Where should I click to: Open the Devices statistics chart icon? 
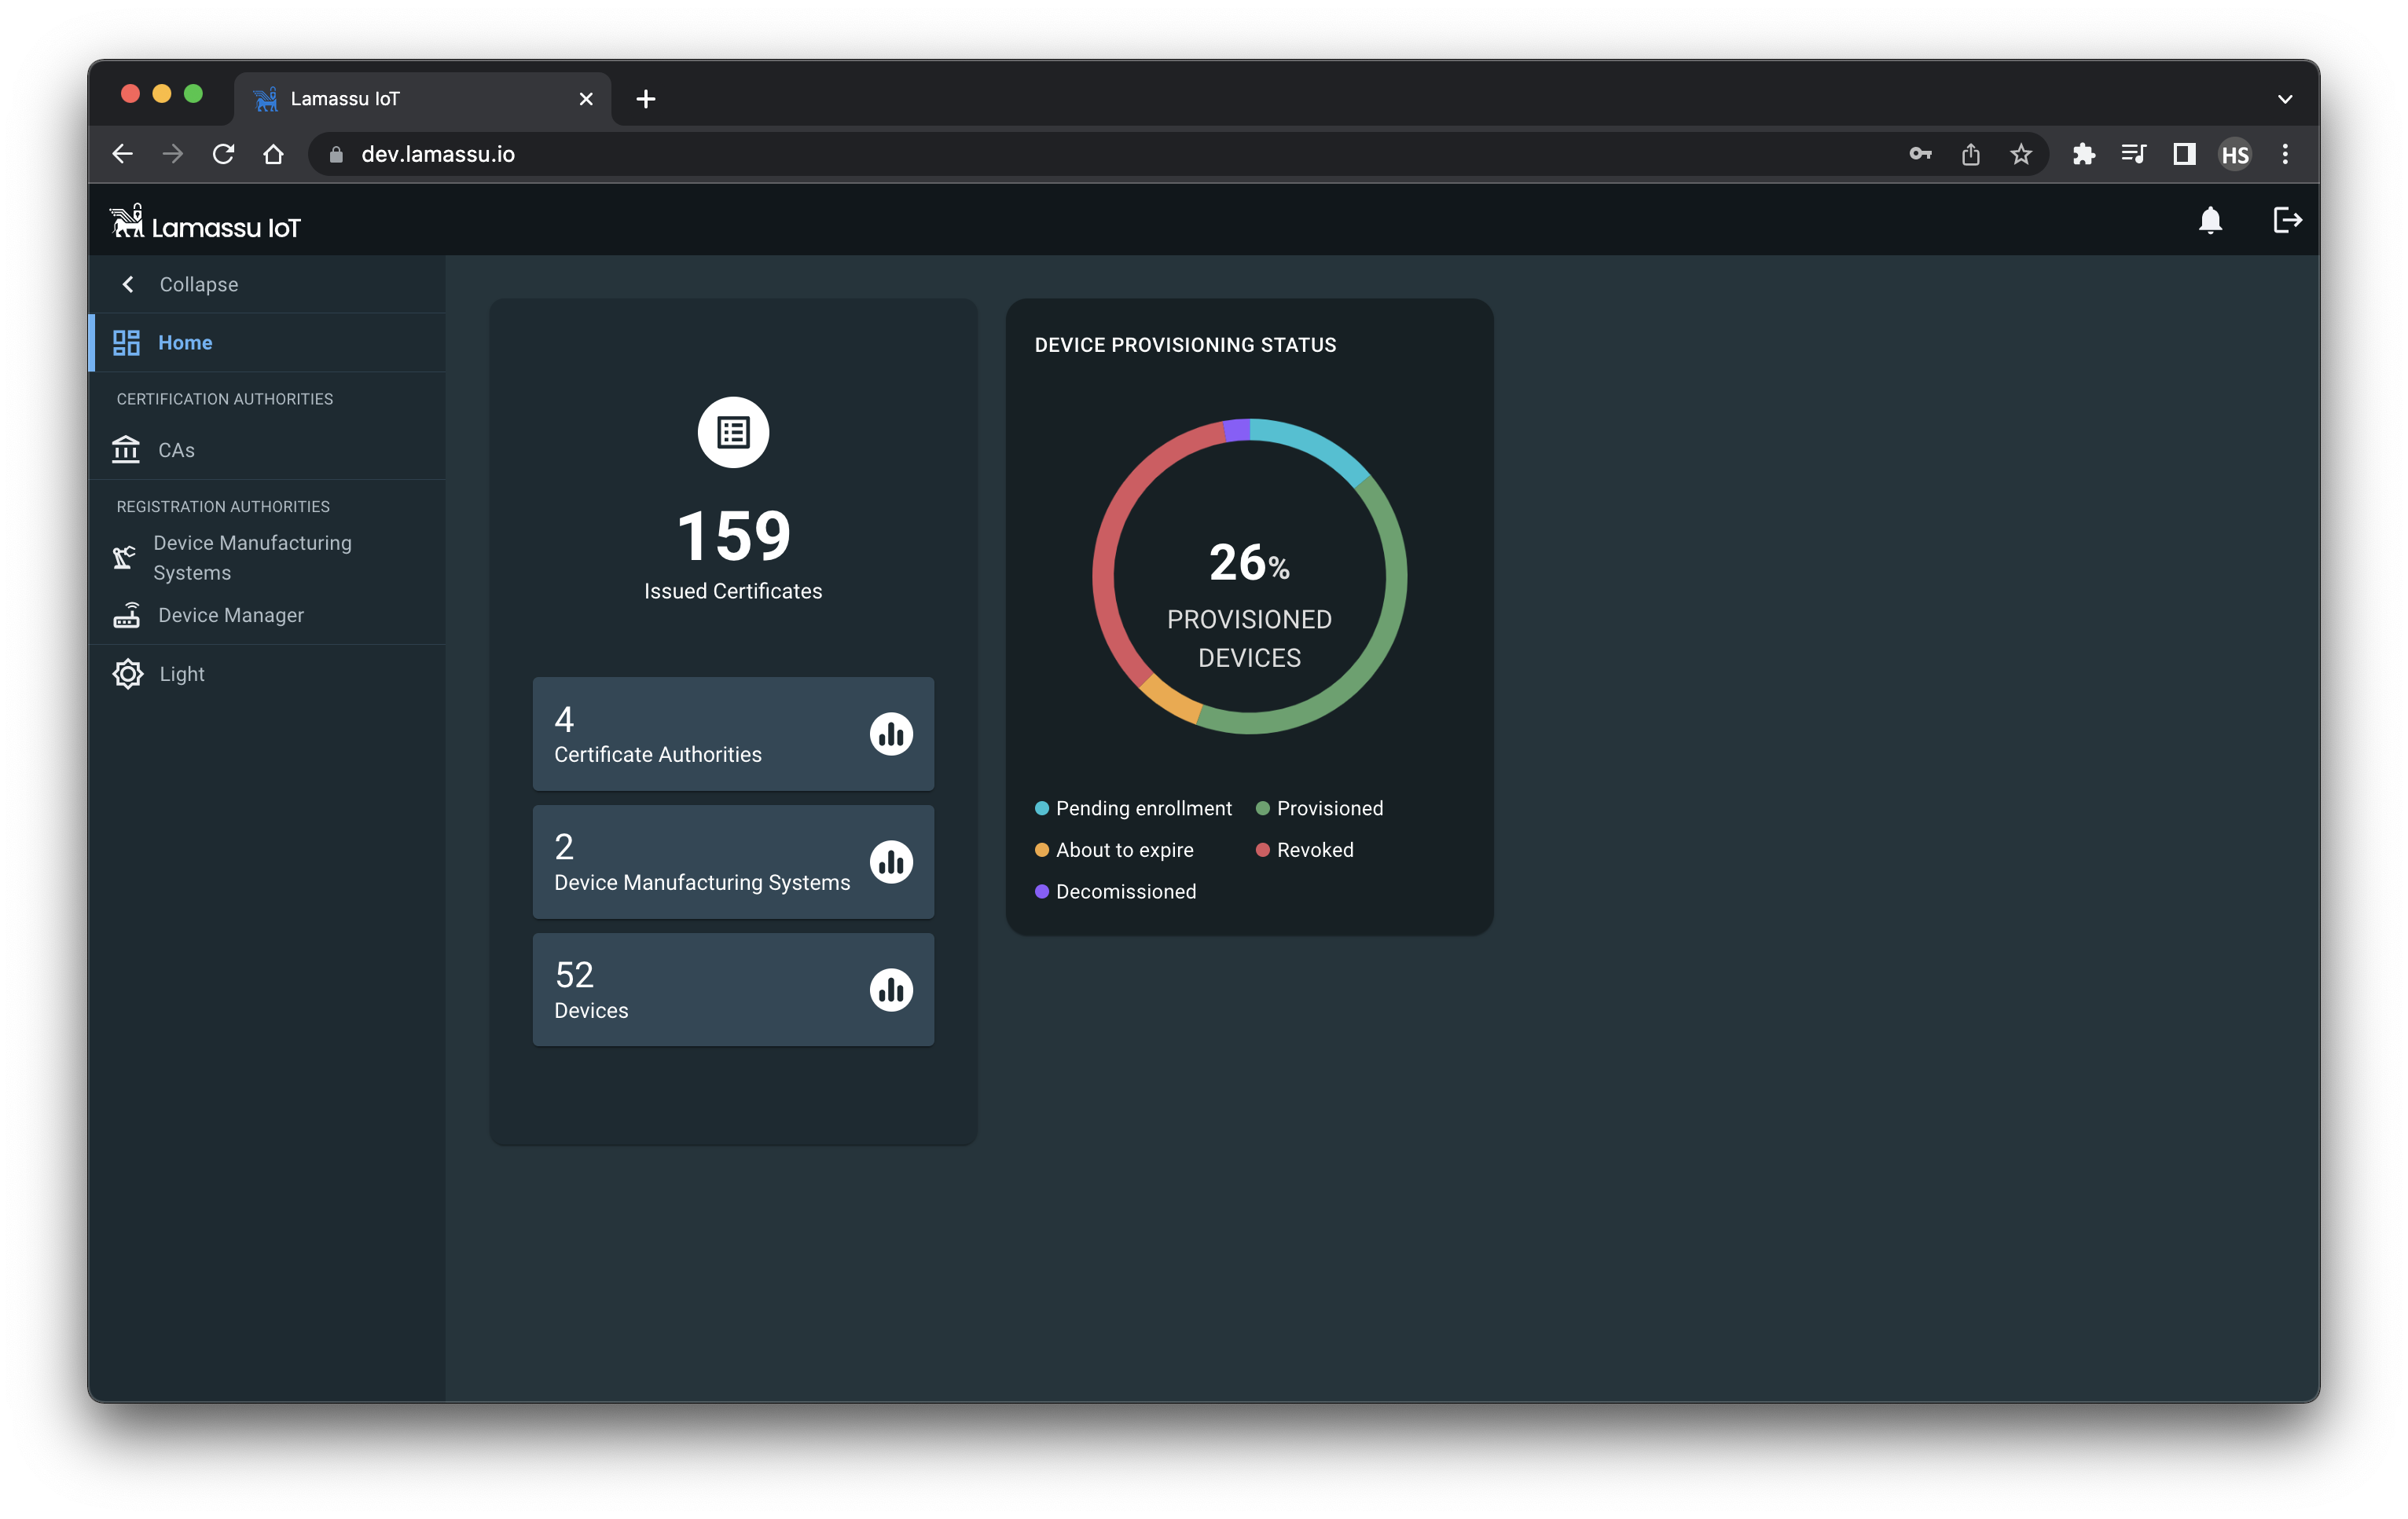(x=891, y=990)
